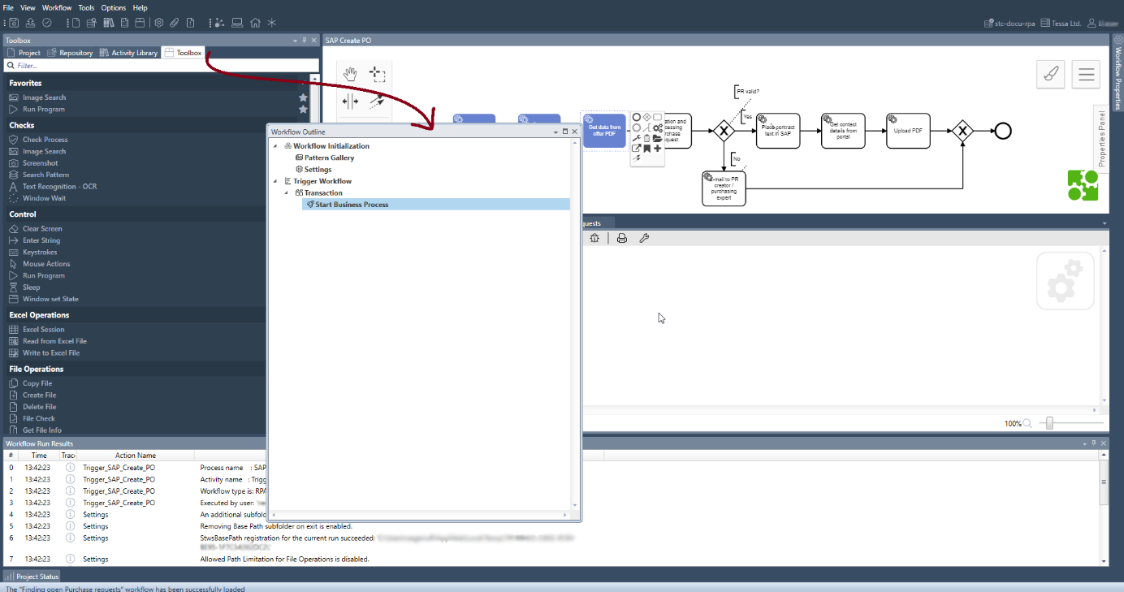Collapse the Workflow Initialization tree node
Screen dimensions: 1124x592
tap(275, 146)
